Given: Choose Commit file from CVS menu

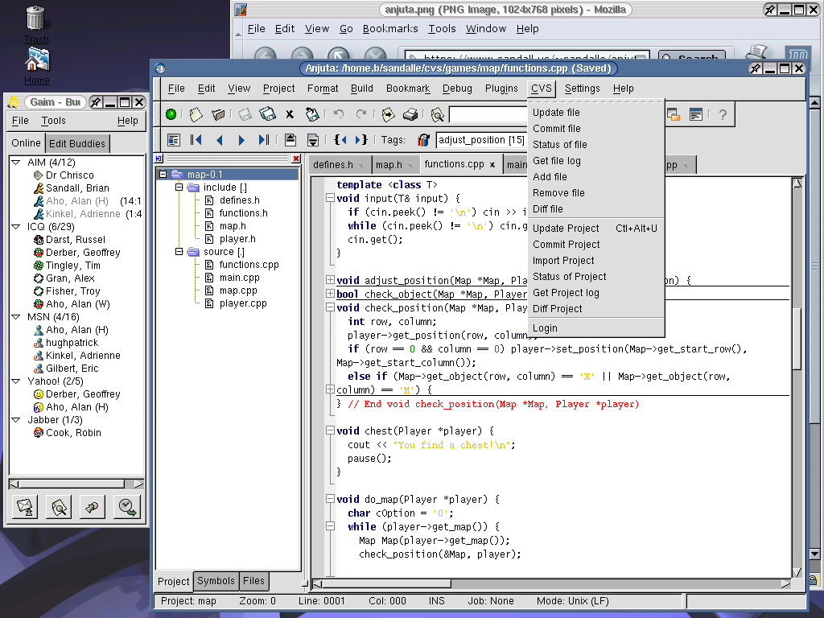Looking at the screenshot, I should tap(556, 129).
